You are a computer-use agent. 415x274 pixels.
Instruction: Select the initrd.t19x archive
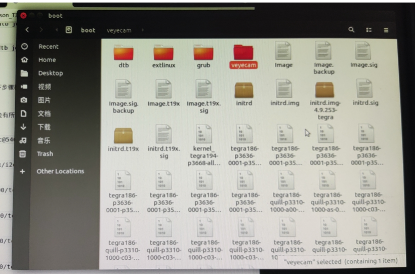[x=123, y=139]
